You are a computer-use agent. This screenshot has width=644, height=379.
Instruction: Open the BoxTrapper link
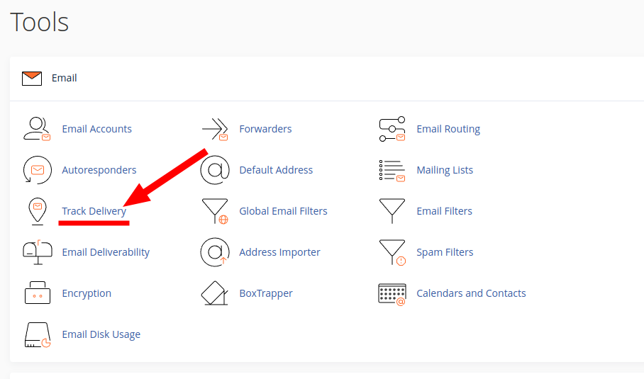click(266, 293)
